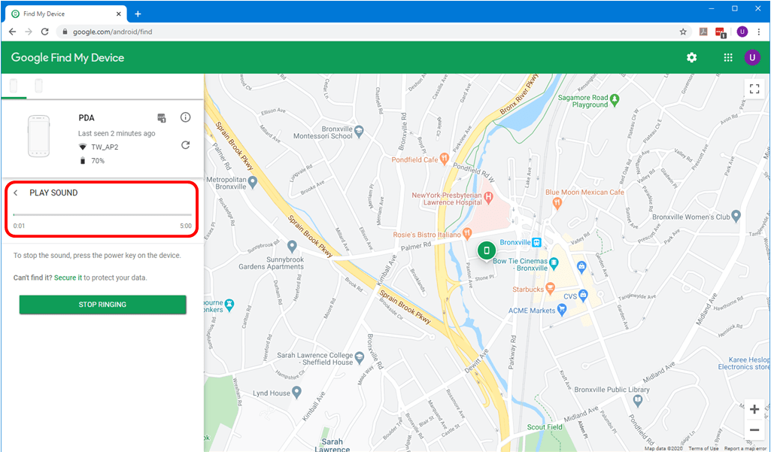
Task: Click Metropolitan Bronxville marker
Action: (x=253, y=184)
